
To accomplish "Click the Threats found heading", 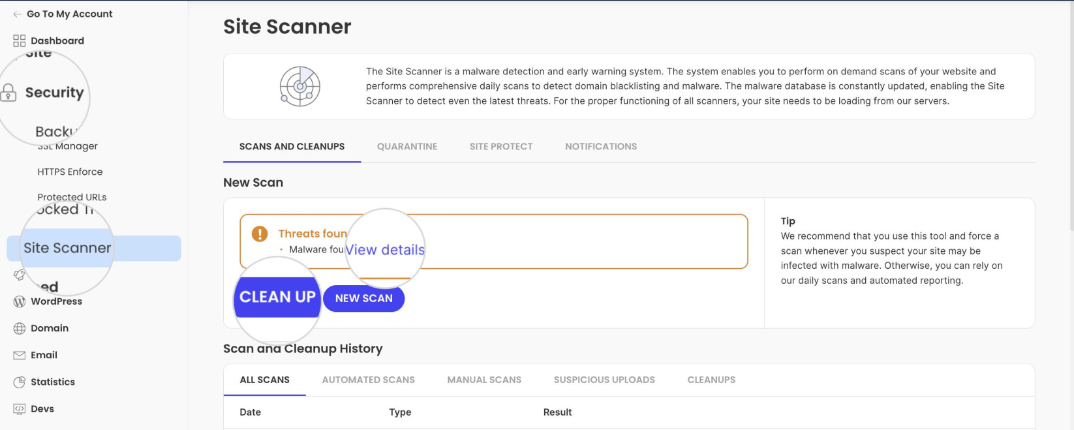I will [x=313, y=234].
